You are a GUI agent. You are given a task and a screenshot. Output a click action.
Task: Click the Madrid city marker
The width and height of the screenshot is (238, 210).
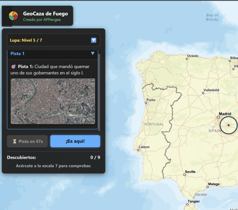point(218,117)
